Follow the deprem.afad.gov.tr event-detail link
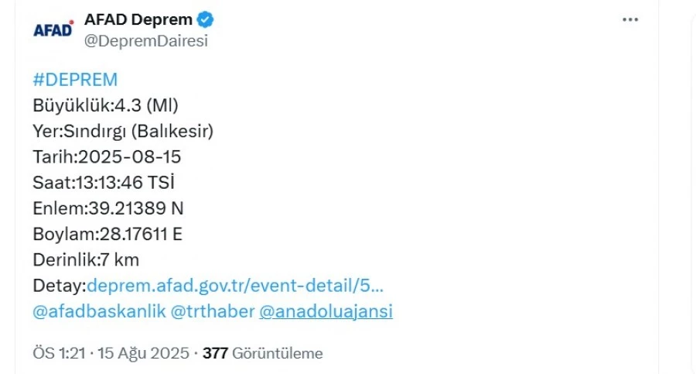This screenshot has width=696, height=374. pyautogui.click(x=235, y=286)
